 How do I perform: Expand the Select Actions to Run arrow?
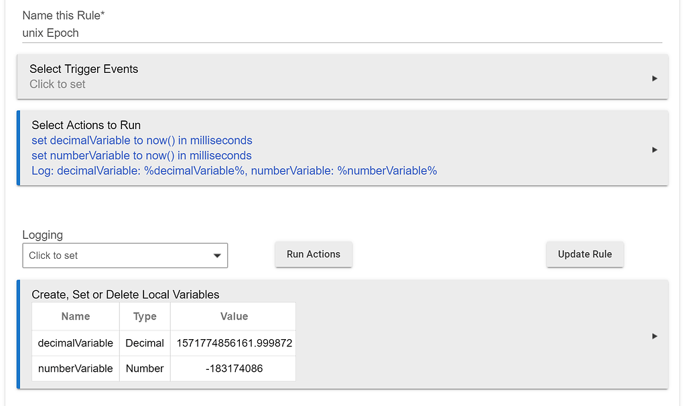click(x=655, y=150)
